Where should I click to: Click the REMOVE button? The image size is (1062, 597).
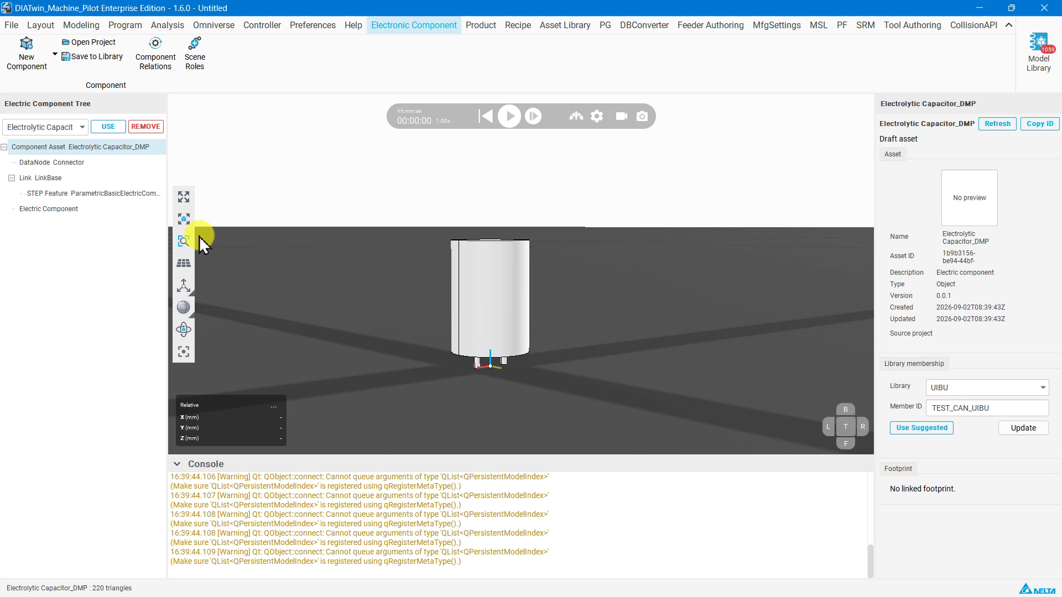coord(145,127)
